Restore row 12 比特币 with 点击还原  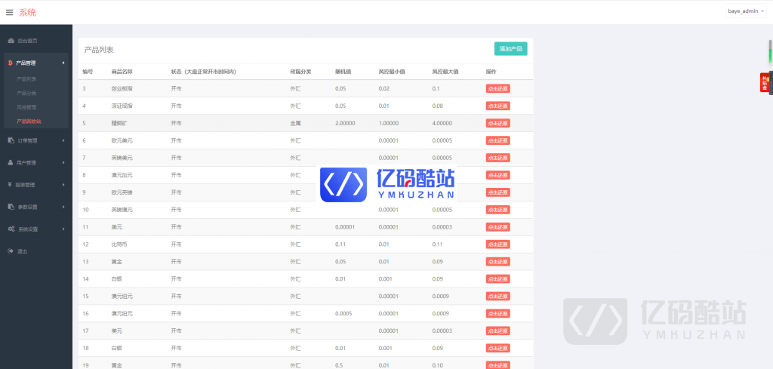point(498,244)
